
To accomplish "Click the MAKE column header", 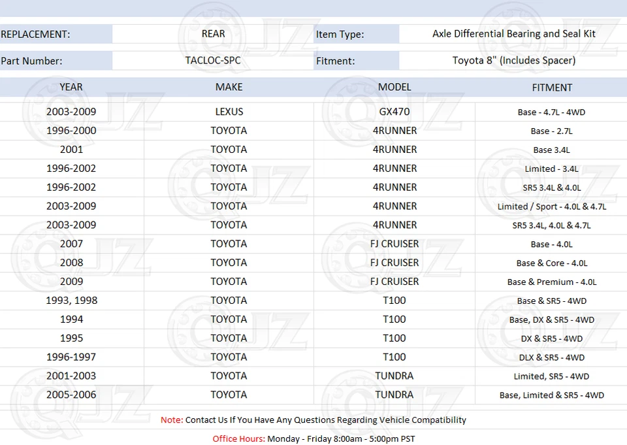I will pyautogui.click(x=229, y=87).
